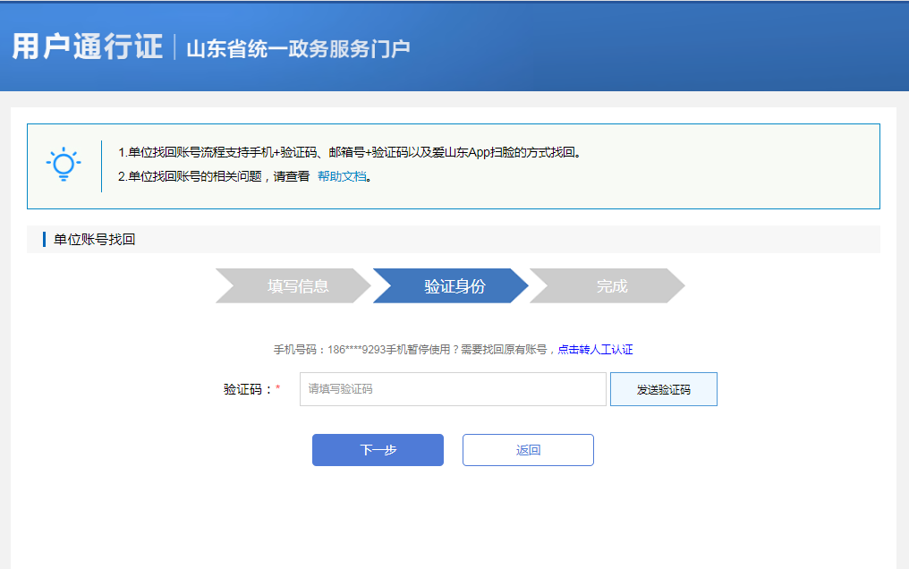Click the blue bar beside 单位账号找回

44,240
